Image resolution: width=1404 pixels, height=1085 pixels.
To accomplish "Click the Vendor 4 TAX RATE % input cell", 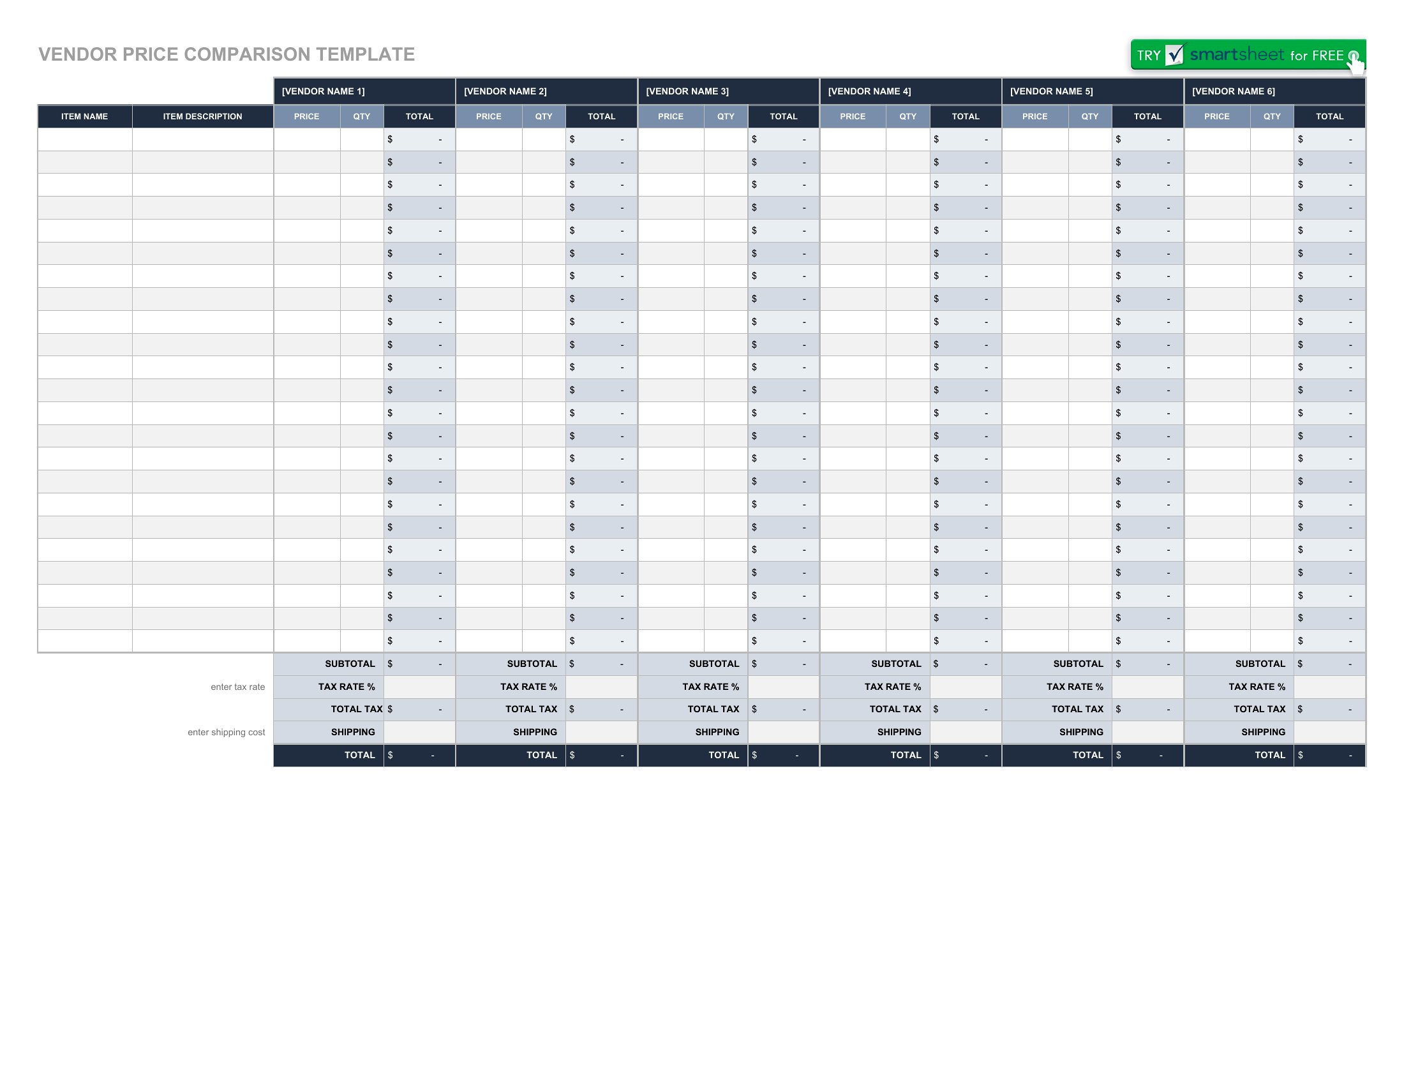I will (x=966, y=687).
